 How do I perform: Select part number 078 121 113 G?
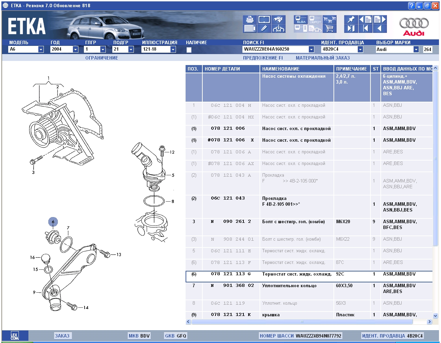click(231, 274)
